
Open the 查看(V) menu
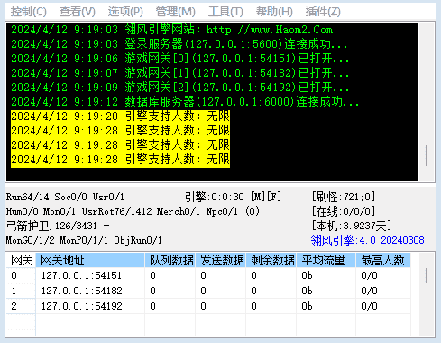click(x=78, y=12)
